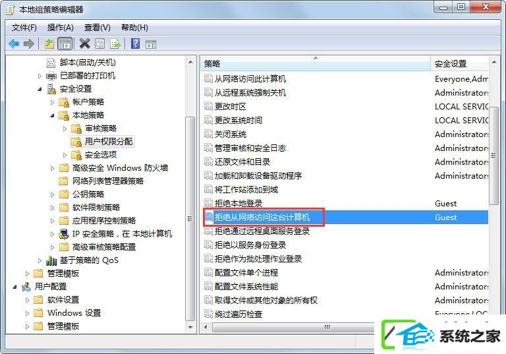Sort by the 策略 column header

click(x=316, y=63)
